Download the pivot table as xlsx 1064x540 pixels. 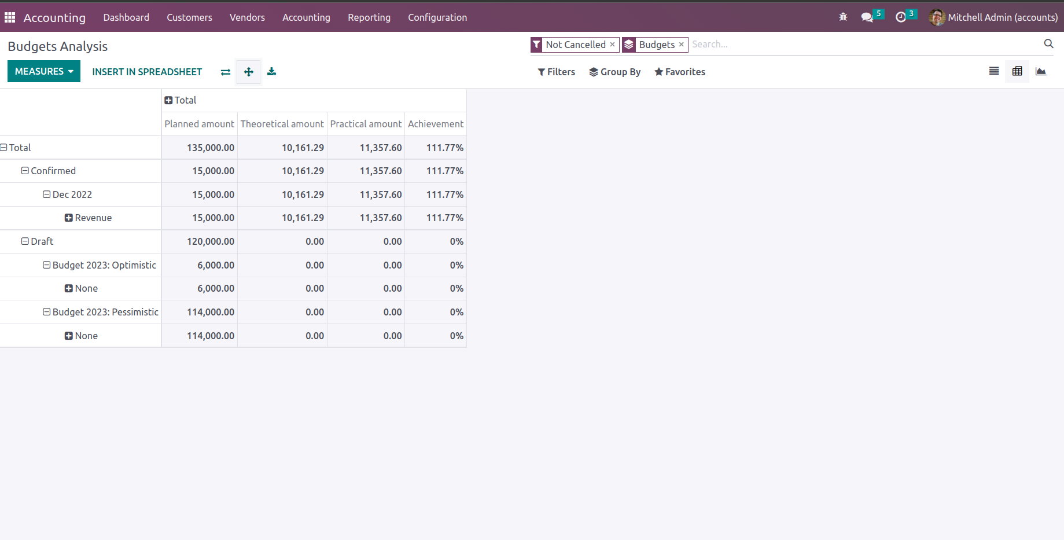(x=271, y=72)
